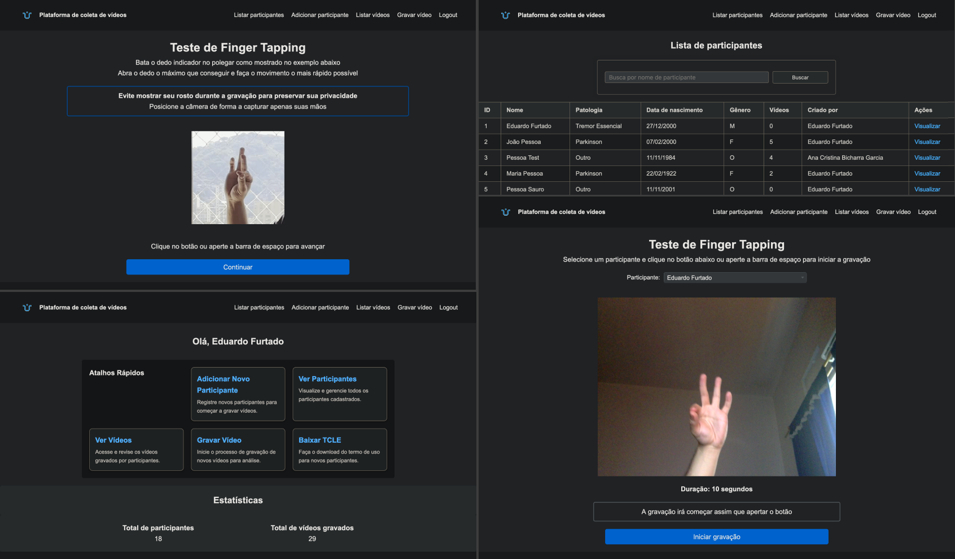Open the Ver Vídeos shortcut card
The image size is (955, 559).
[137, 449]
